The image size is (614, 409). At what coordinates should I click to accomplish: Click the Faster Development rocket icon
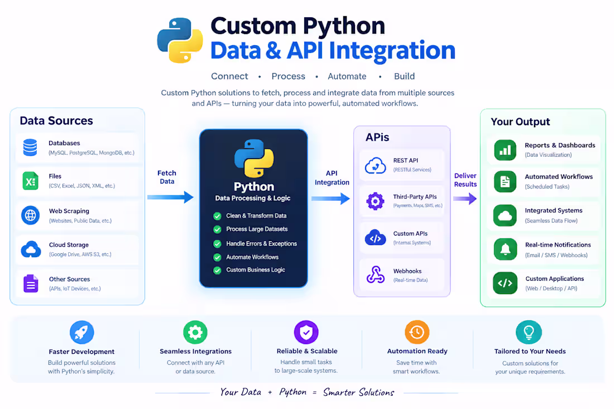click(x=82, y=333)
